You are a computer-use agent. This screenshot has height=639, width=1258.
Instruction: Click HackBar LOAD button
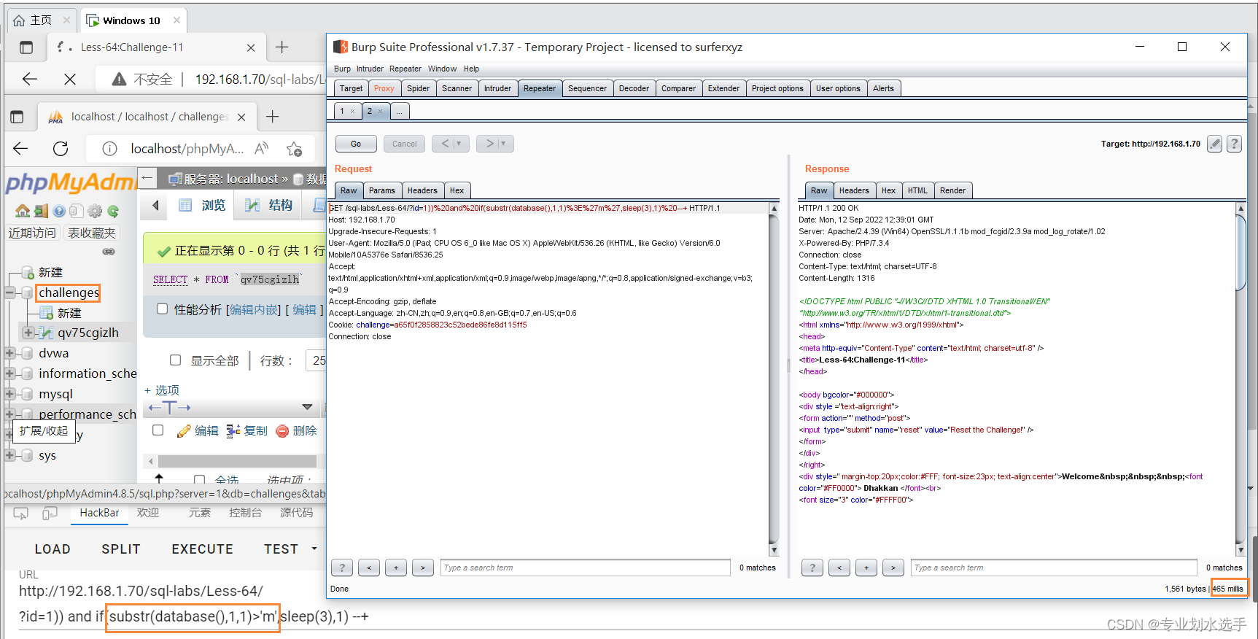coord(53,549)
